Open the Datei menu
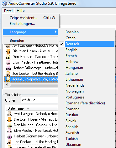This screenshot has width=116, height=148. click(x=8, y=11)
